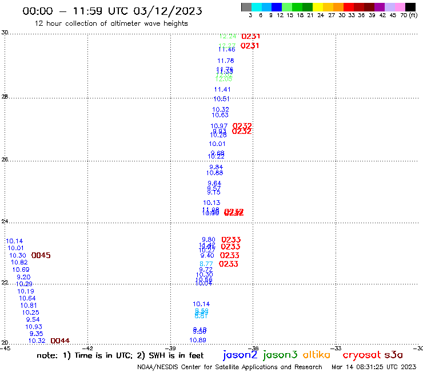Screen dimensions: 423x372
Task: Click the 10.13 wave height reading
Action: tap(212, 203)
